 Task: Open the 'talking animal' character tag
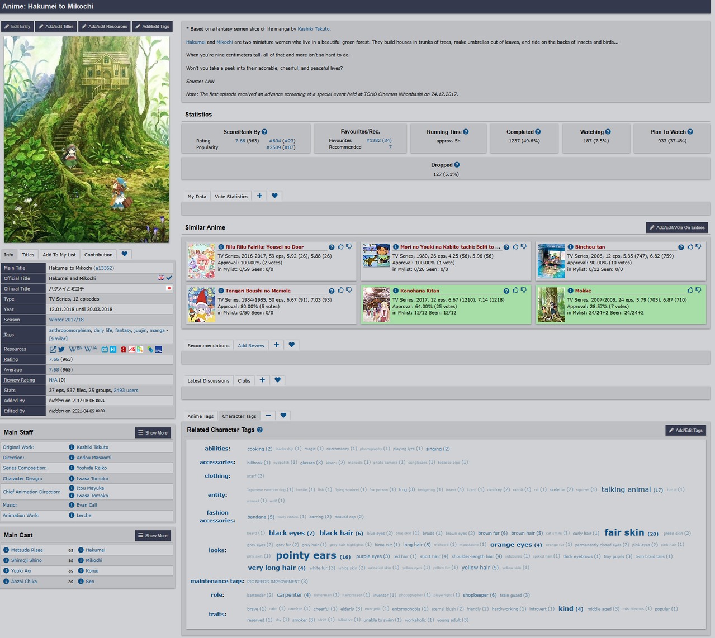(x=626, y=489)
